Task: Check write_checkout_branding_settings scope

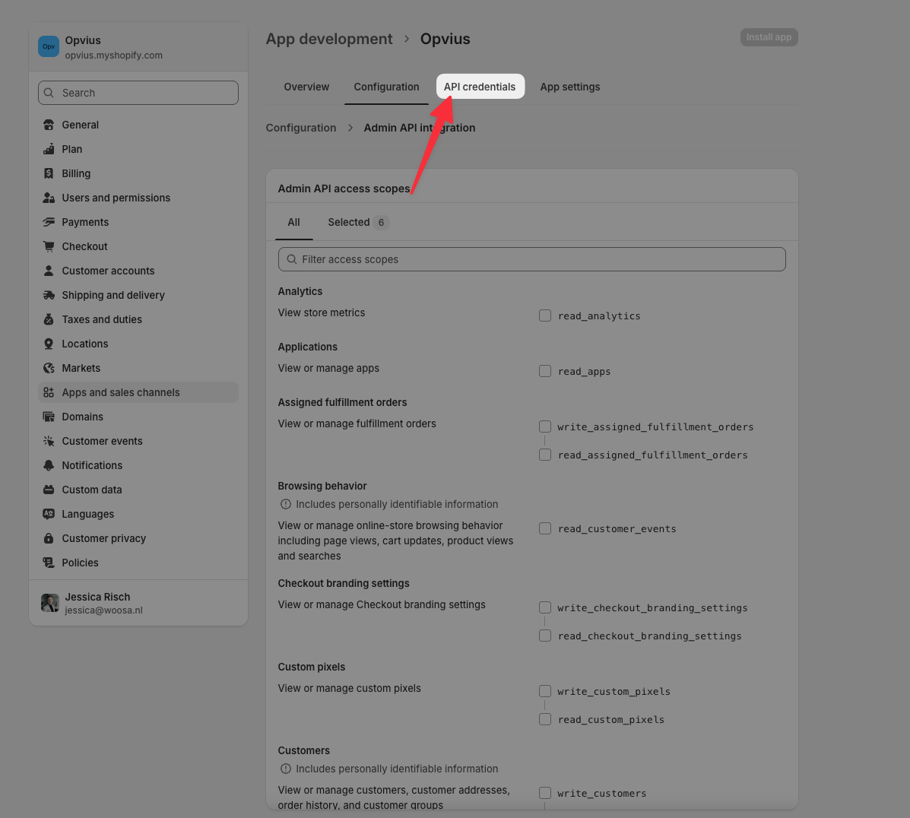Action: coord(545,608)
